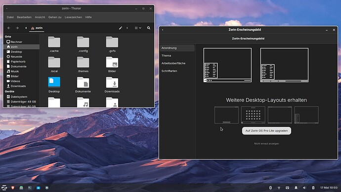Select Downloads in the Thunar sidebar
This screenshot has width=341, height=192.
(22, 86)
